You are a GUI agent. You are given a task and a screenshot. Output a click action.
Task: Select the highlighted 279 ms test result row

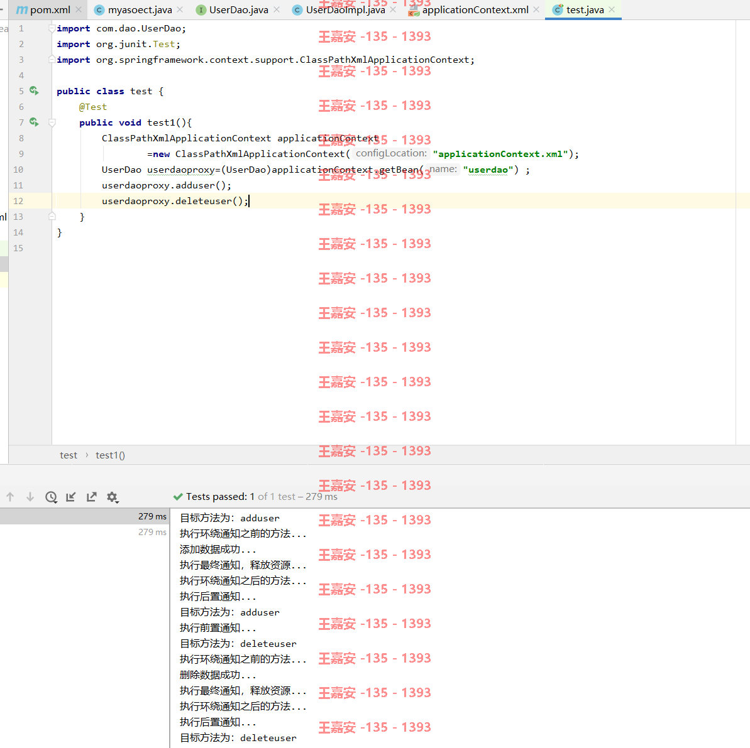click(x=84, y=516)
